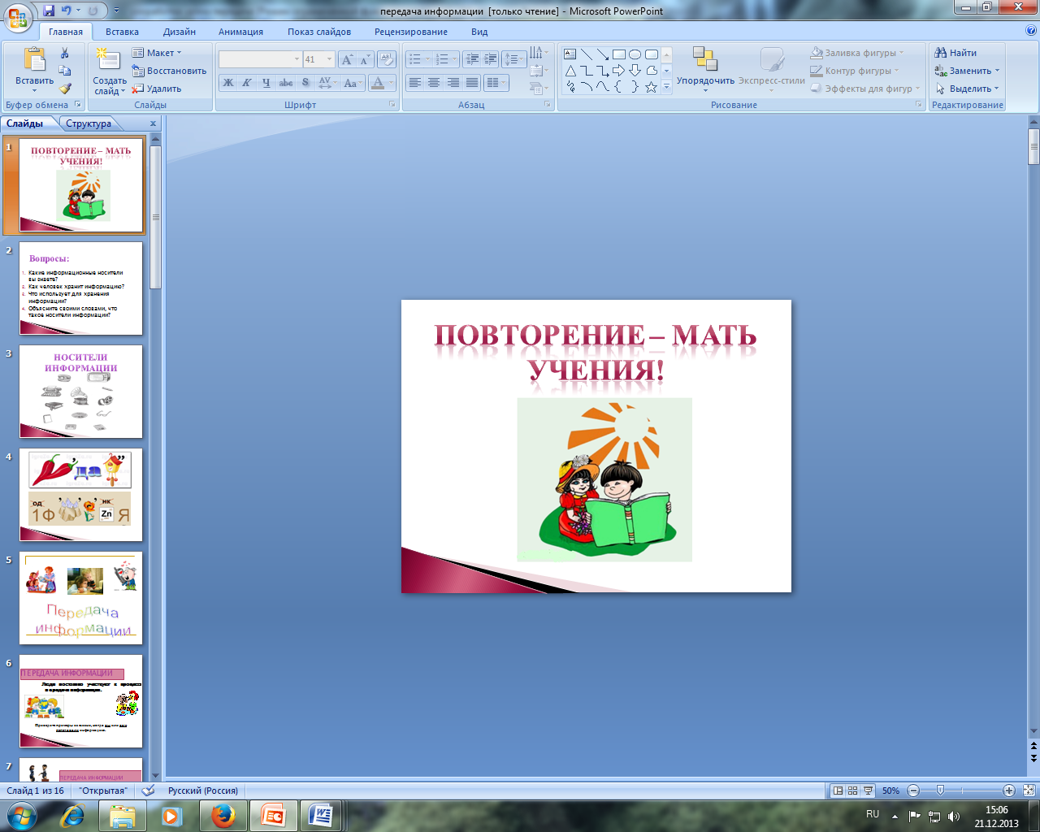1040x832 pixels.
Task: Toggle Underline formatting (Ч)
Action: coord(266,83)
